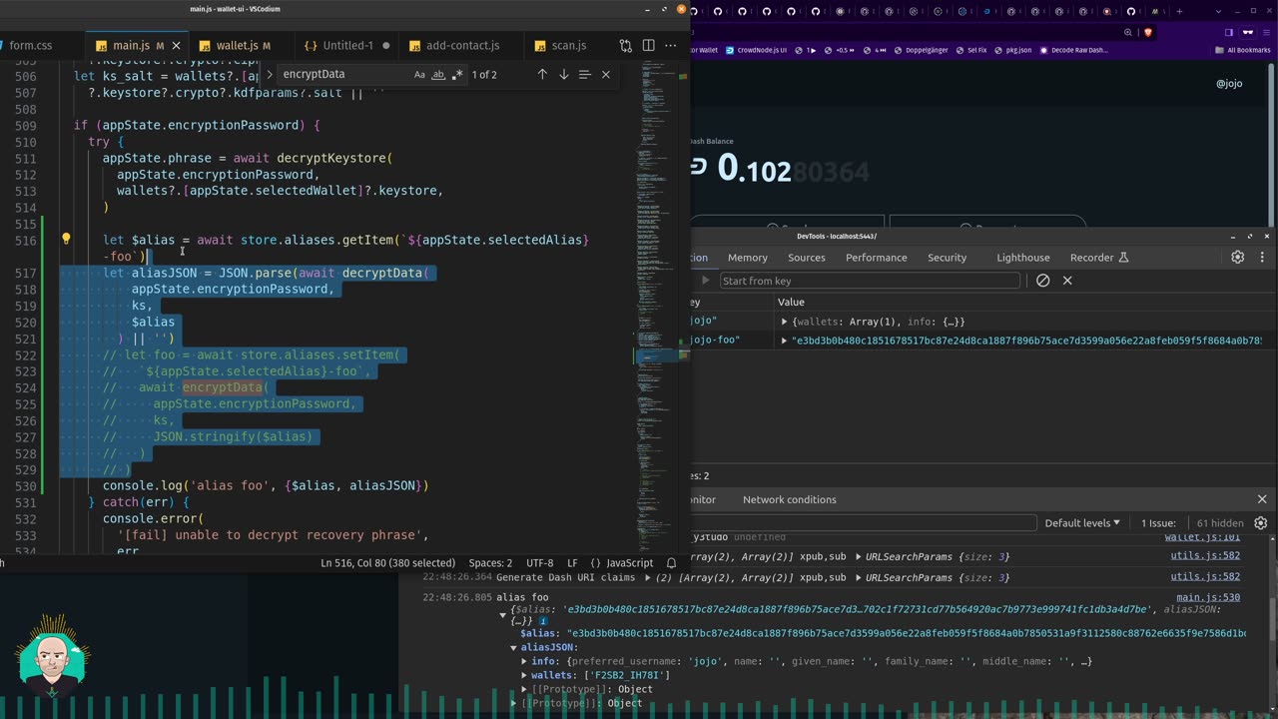1278x719 pixels.
Task: Change end of line sequence LF
Action: 572,563
